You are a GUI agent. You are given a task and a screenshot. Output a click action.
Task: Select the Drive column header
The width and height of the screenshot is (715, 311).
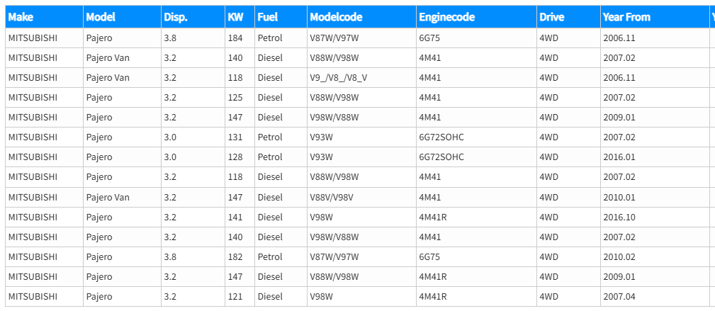click(568, 17)
